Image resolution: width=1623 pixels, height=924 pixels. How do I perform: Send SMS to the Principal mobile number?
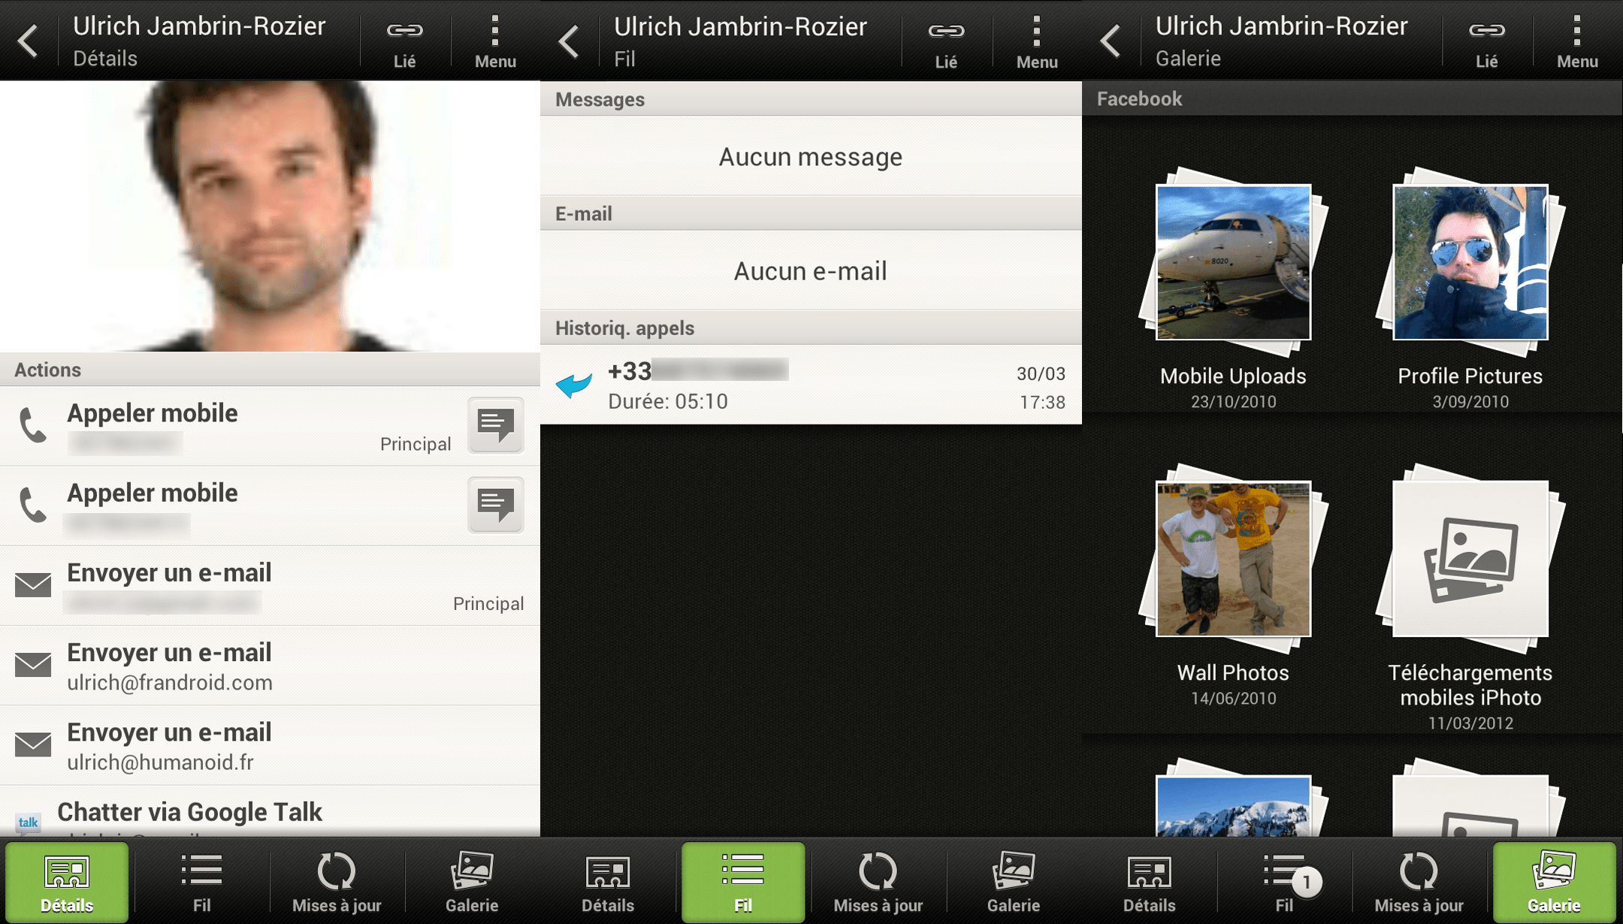[x=496, y=425]
